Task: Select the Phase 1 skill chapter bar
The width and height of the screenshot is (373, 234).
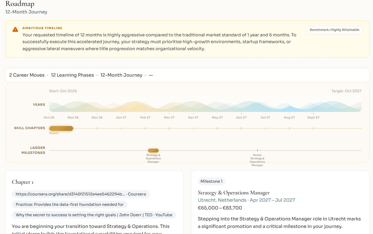Action: click(x=61, y=129)
